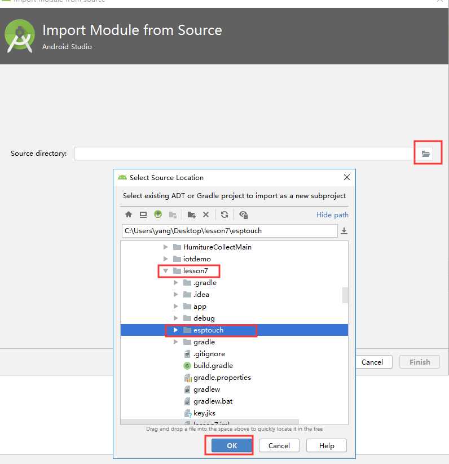Go to project directory icon
This screenshot has width=449, height=464.
click(x=158, y=215)
